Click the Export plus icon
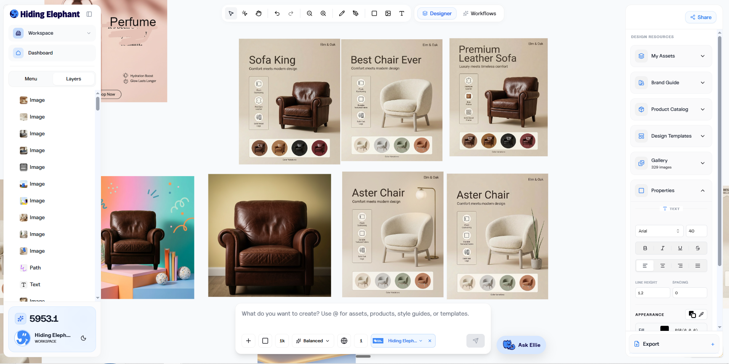 713,344
